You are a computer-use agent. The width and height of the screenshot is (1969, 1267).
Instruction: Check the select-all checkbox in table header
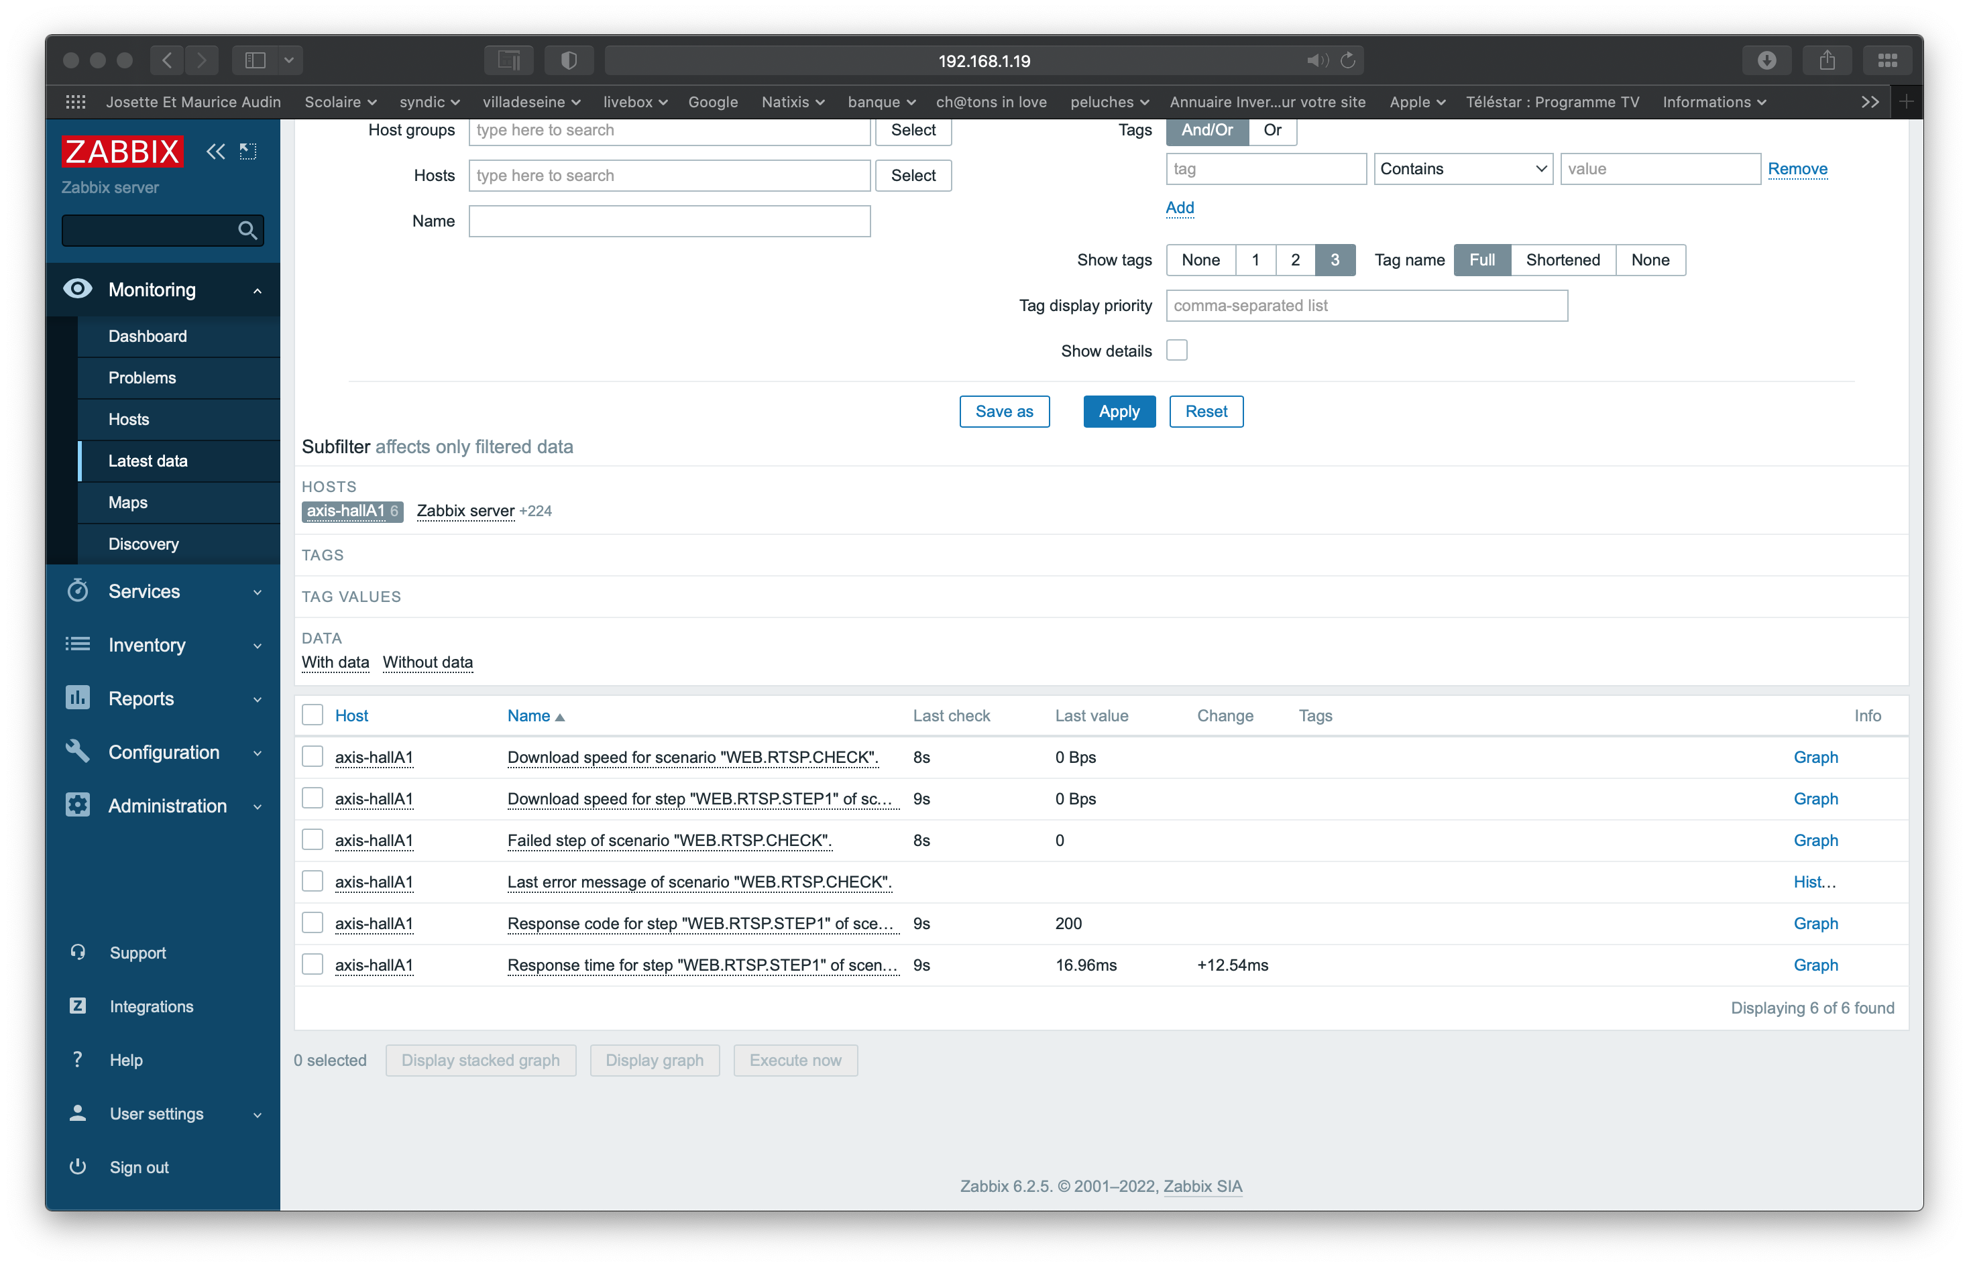312,715
